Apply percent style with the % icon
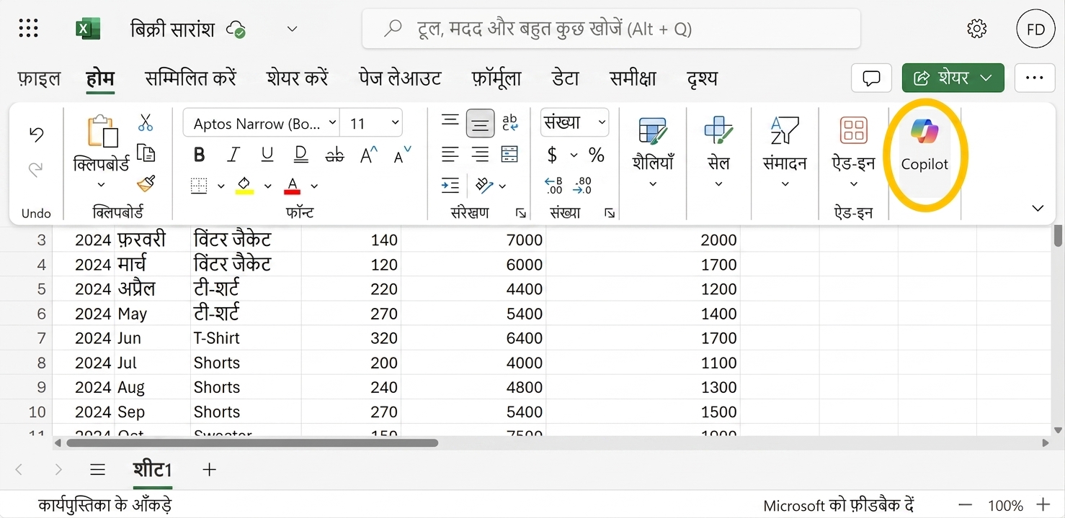 click(597, 155)
